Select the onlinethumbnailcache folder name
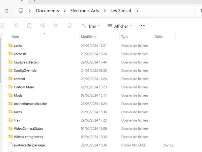The image size is (202, 152). pos(30,104)
